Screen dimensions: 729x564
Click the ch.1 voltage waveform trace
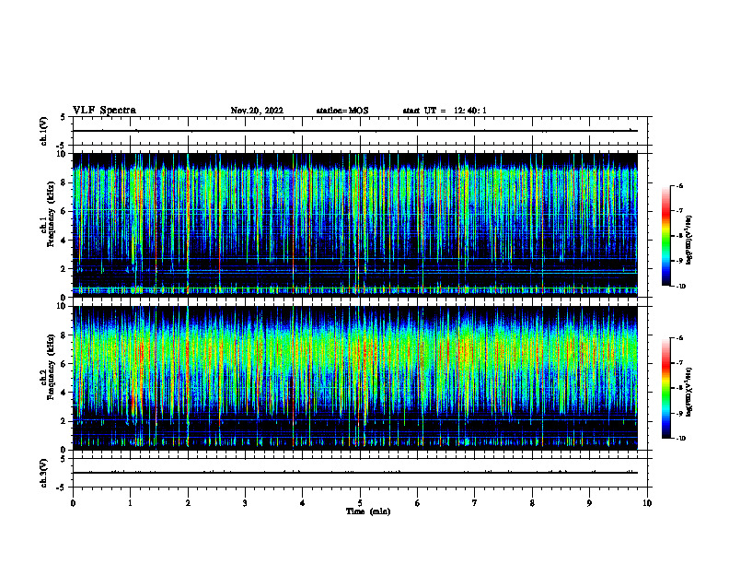pos(355,131)
